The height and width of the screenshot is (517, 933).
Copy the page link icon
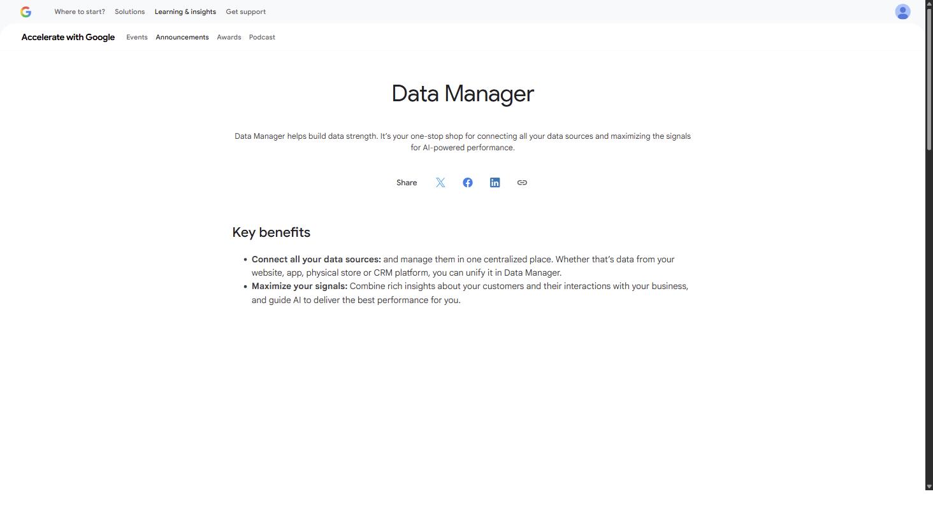[522, 183]
